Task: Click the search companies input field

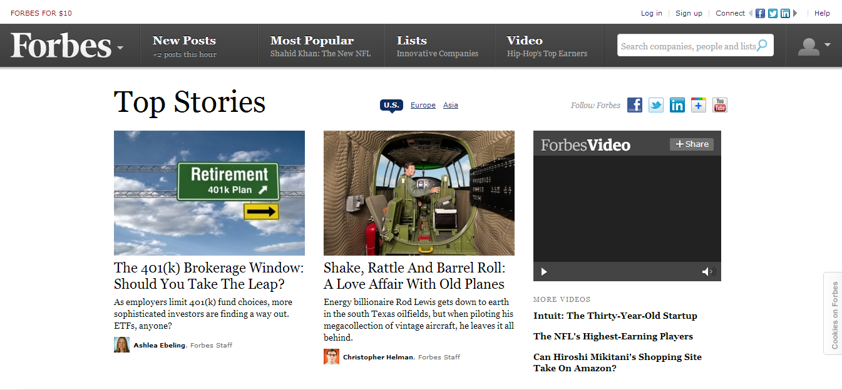Action: 687,46
